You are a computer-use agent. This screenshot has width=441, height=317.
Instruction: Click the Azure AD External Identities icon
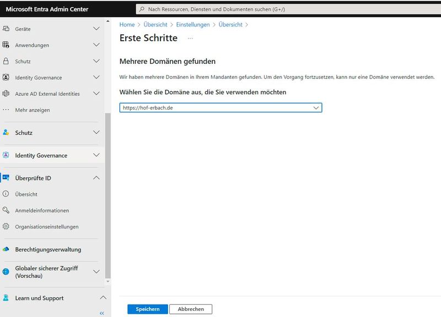point(6,94)
